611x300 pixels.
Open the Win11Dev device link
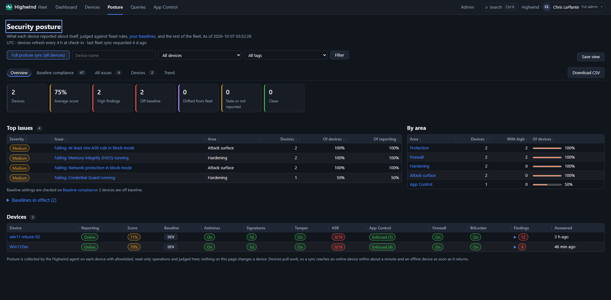point(19,247)
